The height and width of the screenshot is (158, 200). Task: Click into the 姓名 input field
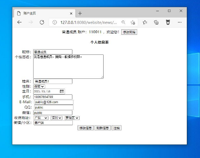tap(53, 81)
